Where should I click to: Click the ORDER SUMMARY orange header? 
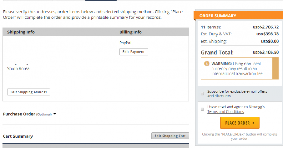tap(238, 16)
